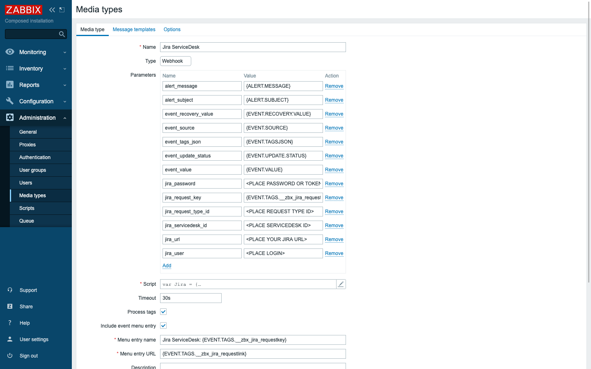Image resolution: width=591 pixels, height=369 pixels.
Task: Open User settings person icon
Action: tap(10, 339)
